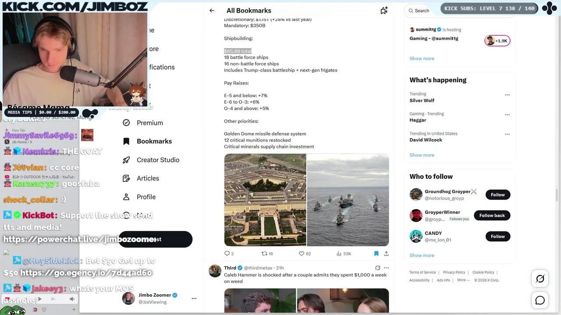Reply to the Pentagon budget post
The height and width of the screenshot is (315, 561).
(x=227, y=253)
